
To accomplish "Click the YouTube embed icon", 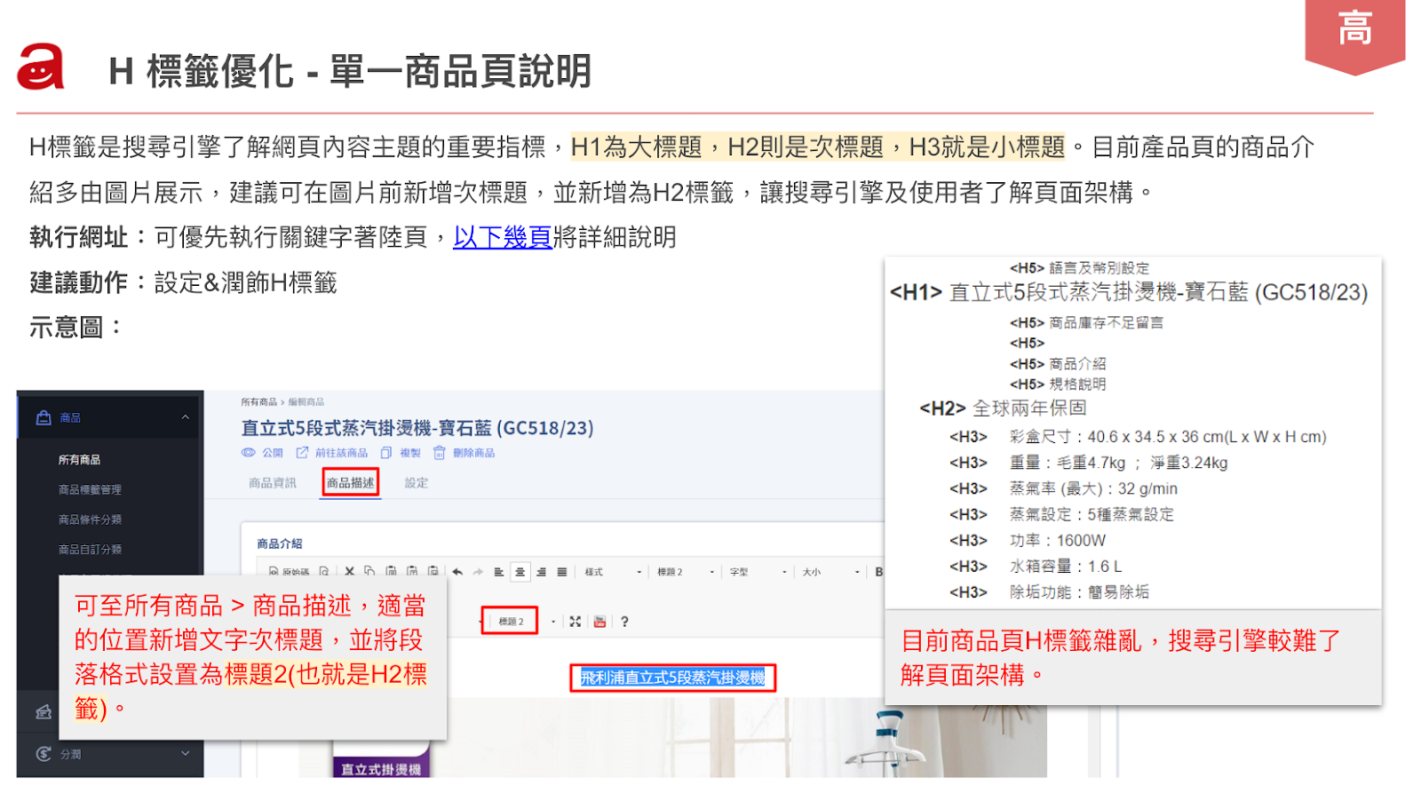I will point(599,622).
